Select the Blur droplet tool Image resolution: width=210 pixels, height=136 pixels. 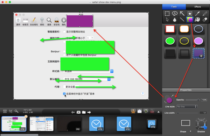175,20
